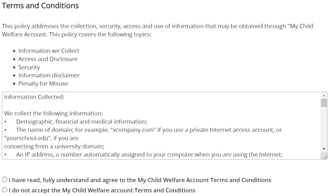Image resolution: width=333 pixels, height=196 pixels.
Task: Grab the terms text box resize handle
Action: click(325, 157)
